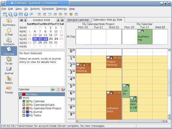Image resolution: width=172 pixels, height=129 pixels.
Task: Open the Actions menu
Action: [35, 9]
